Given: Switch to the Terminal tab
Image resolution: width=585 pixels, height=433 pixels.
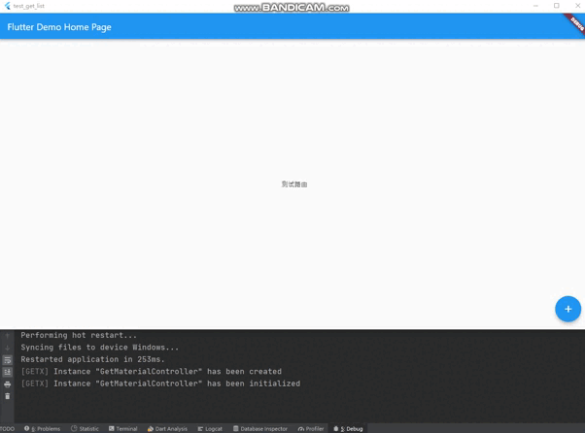Looking at the screenshot, I should coord(123,428).
